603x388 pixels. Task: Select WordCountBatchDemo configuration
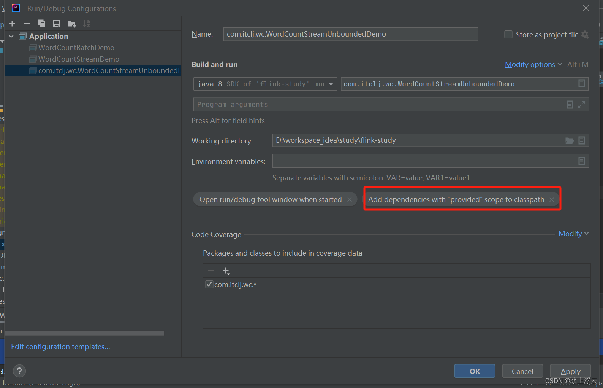76,48
